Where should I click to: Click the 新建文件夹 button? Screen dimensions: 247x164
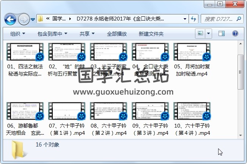[x=151, y=34]
